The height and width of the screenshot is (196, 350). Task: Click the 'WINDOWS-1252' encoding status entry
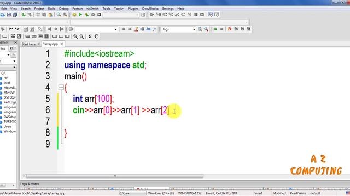coord(190,193)
